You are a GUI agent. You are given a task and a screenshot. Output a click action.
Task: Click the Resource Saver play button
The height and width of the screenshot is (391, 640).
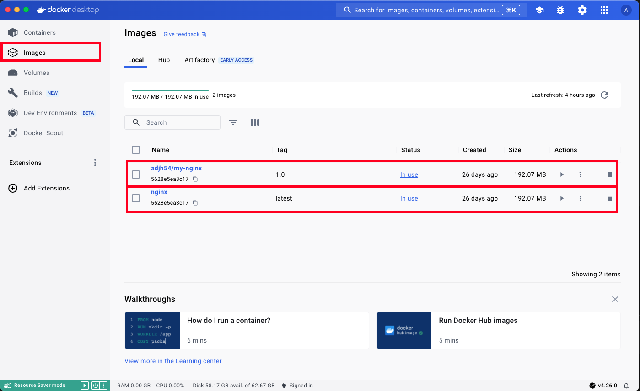[x=85, y=386]
